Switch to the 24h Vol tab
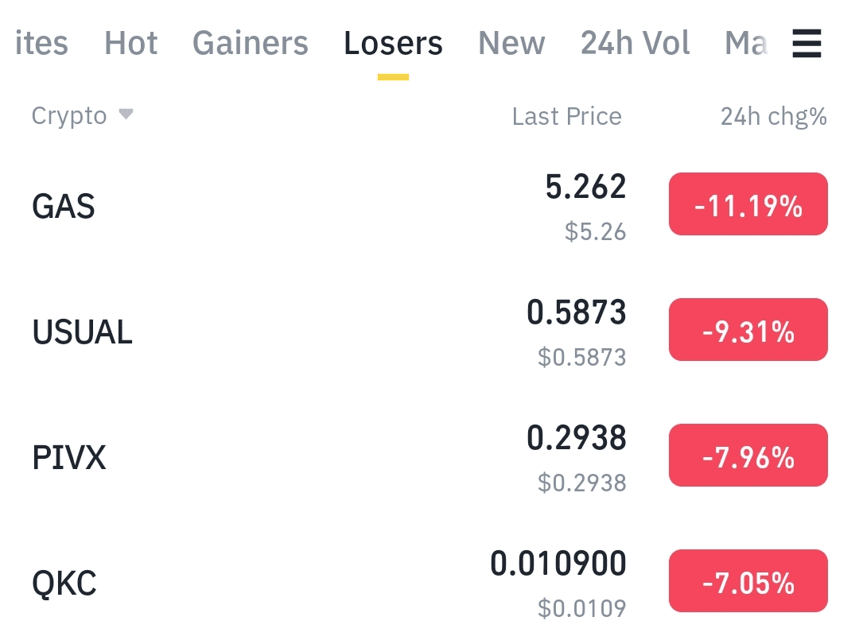The image size is (859, 644). tap(635, 43)
